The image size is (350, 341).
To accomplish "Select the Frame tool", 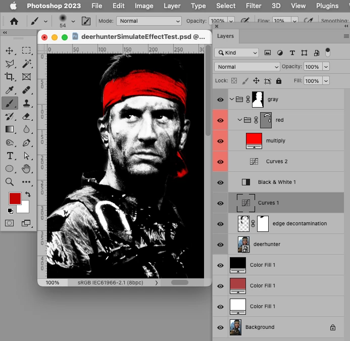I will [26, 77].
